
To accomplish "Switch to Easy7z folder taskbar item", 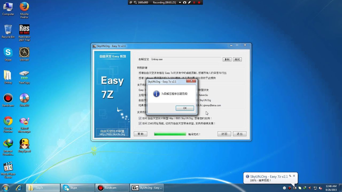I will [43, 188].
